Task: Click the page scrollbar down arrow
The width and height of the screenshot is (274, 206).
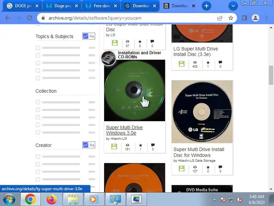Action: 271,189
